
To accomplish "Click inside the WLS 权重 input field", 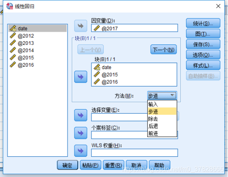I will 135,153.
